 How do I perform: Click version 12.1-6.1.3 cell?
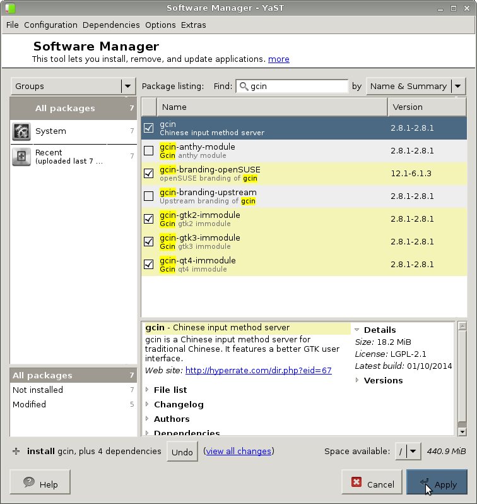[x=411, y=174]
